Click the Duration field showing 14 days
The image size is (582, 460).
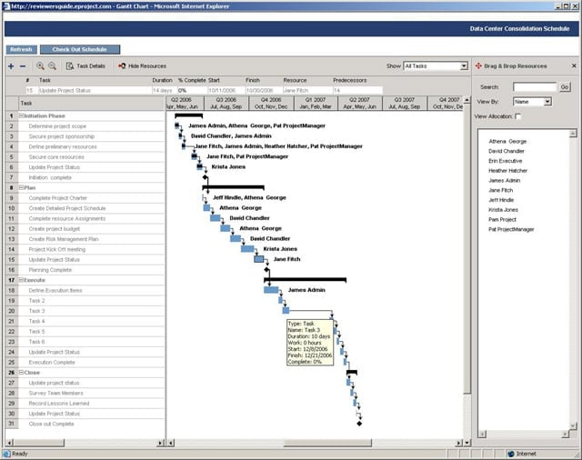pos(165,91)
